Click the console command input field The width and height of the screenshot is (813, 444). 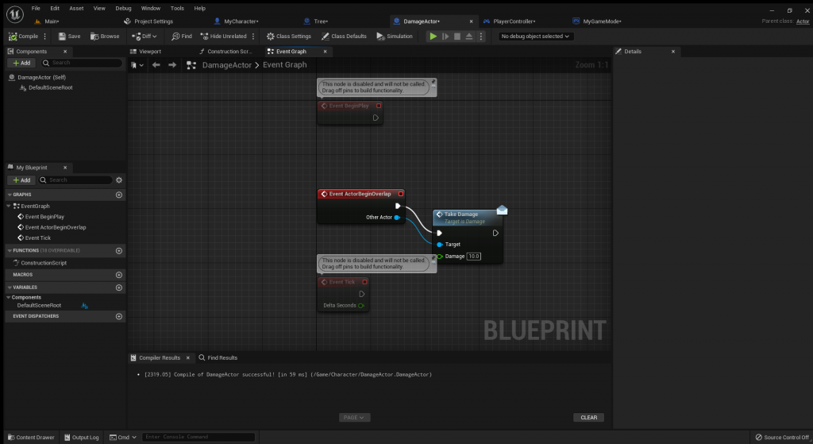pyautogui.click(x=198, y=437)
